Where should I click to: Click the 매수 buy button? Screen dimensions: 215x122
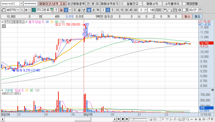click(187, 17)
